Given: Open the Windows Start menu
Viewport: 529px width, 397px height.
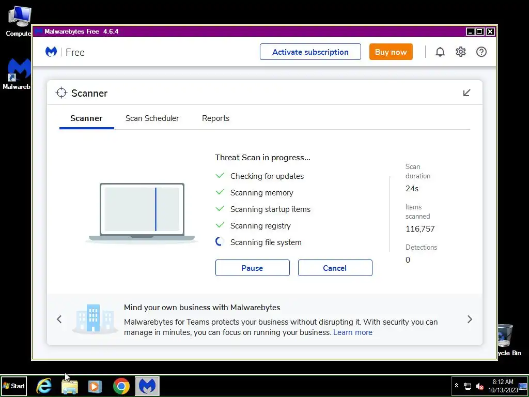Looking at the screenshot, I should pyautogui.click(x=14, y=386).
